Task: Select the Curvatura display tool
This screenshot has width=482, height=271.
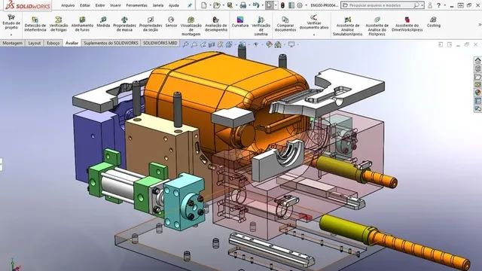Action: 240,22
